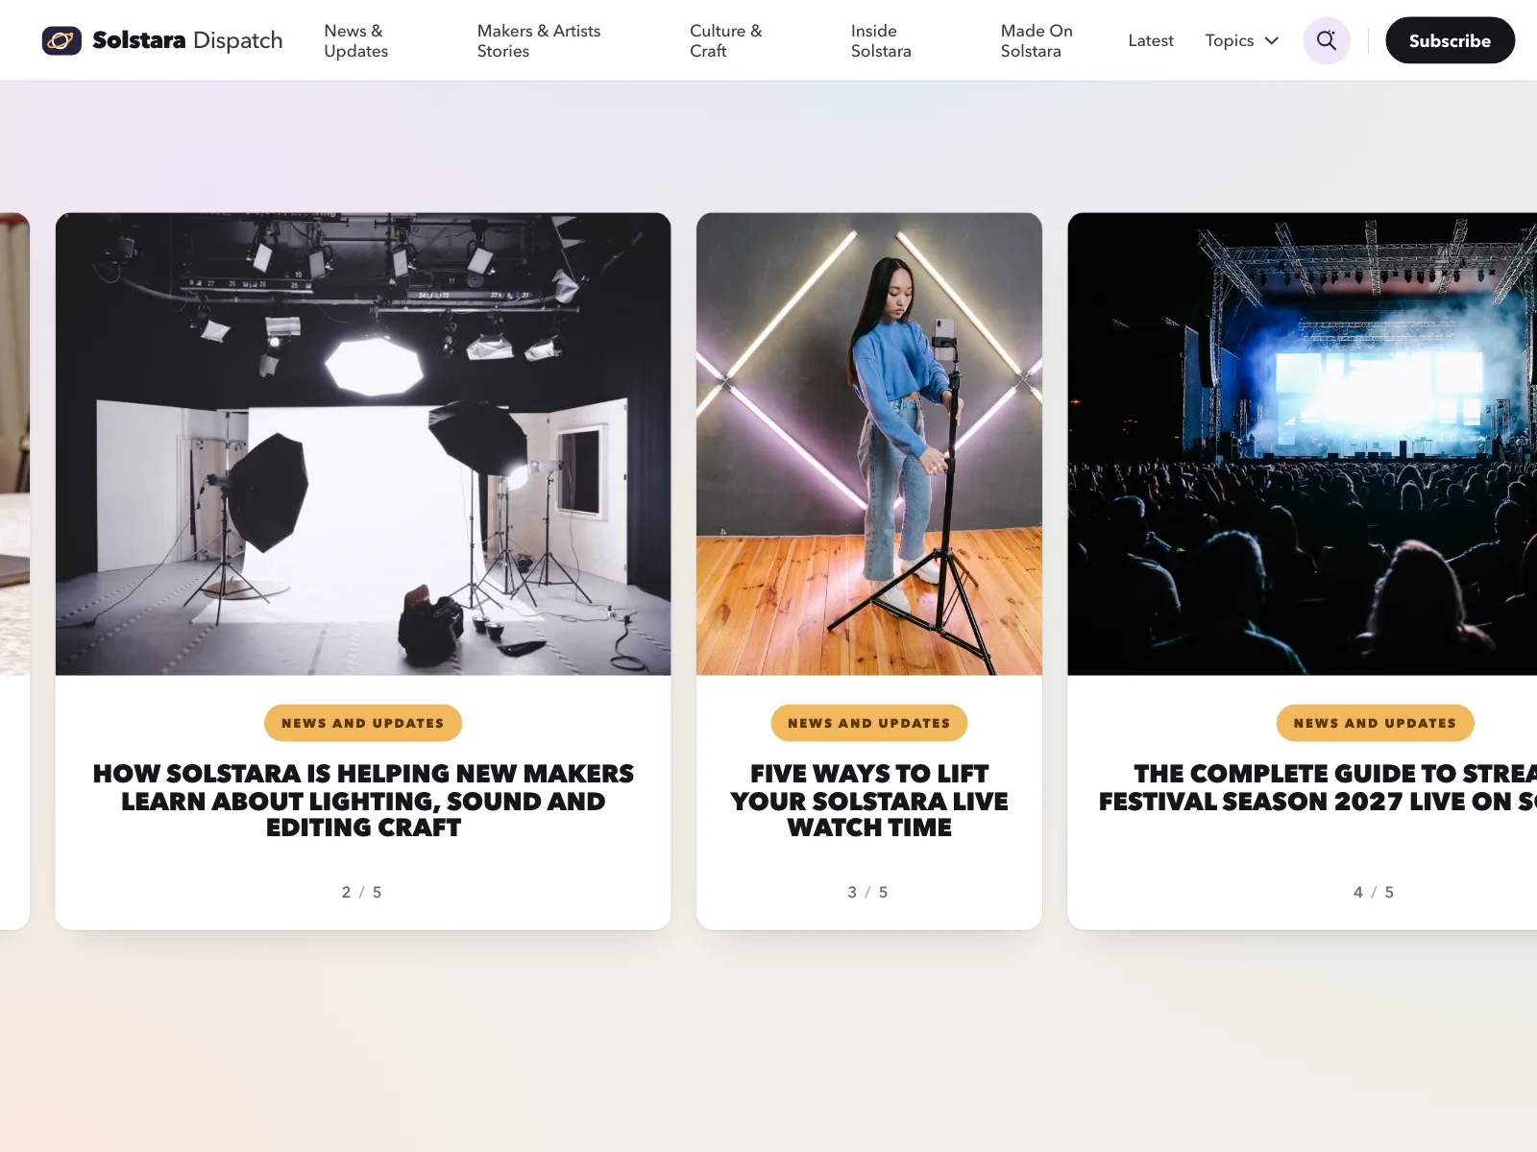Open the Culture & Craft section
The image size is (1537, 1152).
[x=726, y=40]
